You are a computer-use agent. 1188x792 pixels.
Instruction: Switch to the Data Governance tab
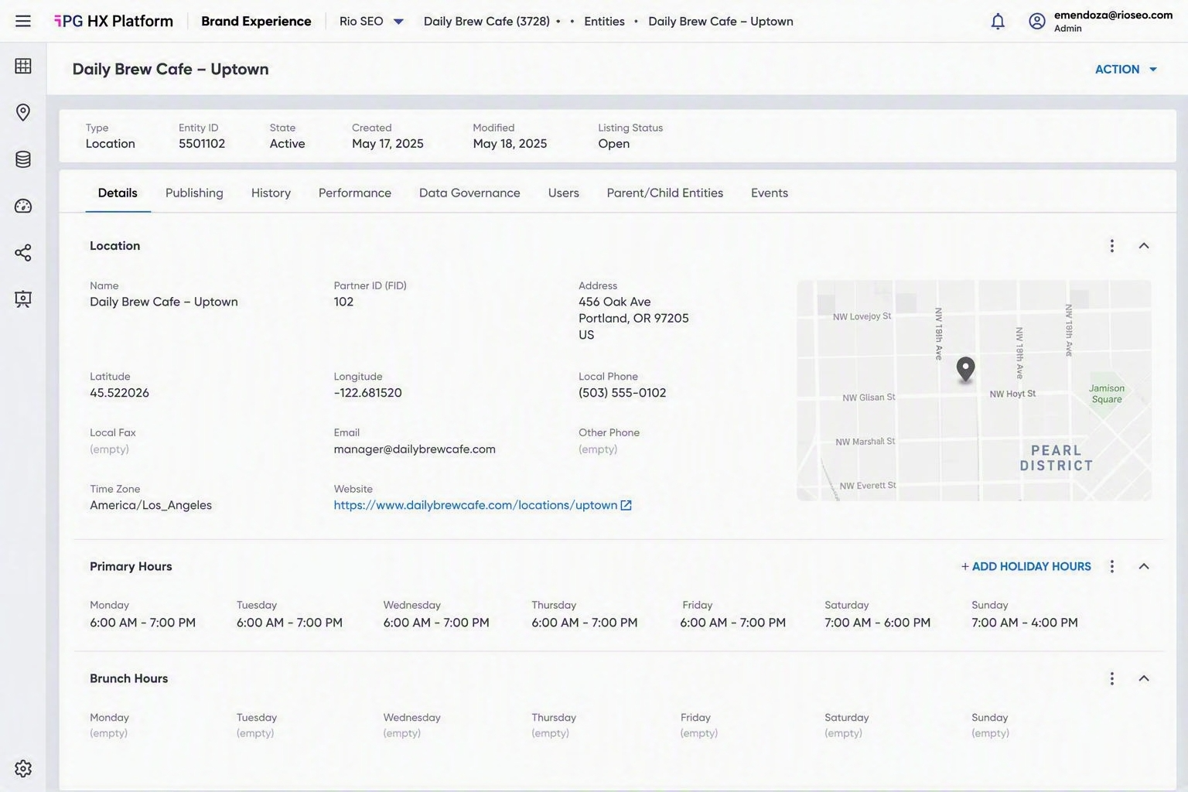[469, 193]
